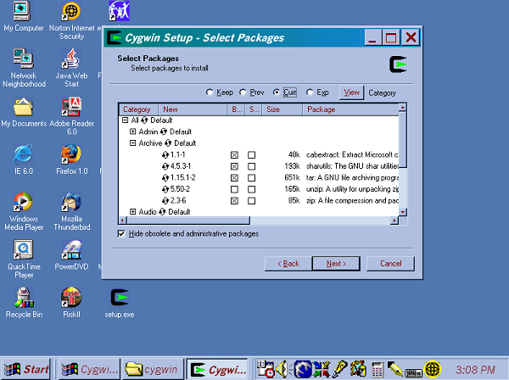Open IE 6.0 desktop icon
Screen dimensions: 509x380
point(24,159)
